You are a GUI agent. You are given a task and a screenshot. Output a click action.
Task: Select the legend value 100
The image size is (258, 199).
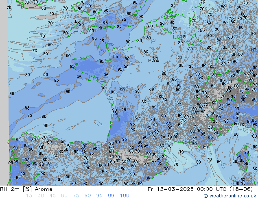point(125,196)
